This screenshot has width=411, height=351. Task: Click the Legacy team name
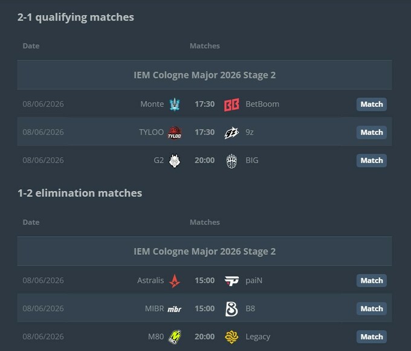coord(257,337)
